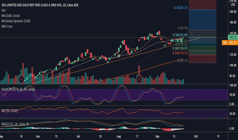Click the 'Stoch RSI (3, 3, 14, 14, close)' label
238x140 pixels.
pyautogui.click(x=18, y=89)
